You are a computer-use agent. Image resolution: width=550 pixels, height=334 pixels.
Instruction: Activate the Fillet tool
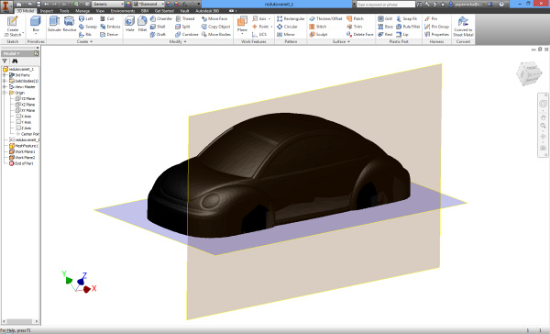pyautogui.click(x=142, y=24)
